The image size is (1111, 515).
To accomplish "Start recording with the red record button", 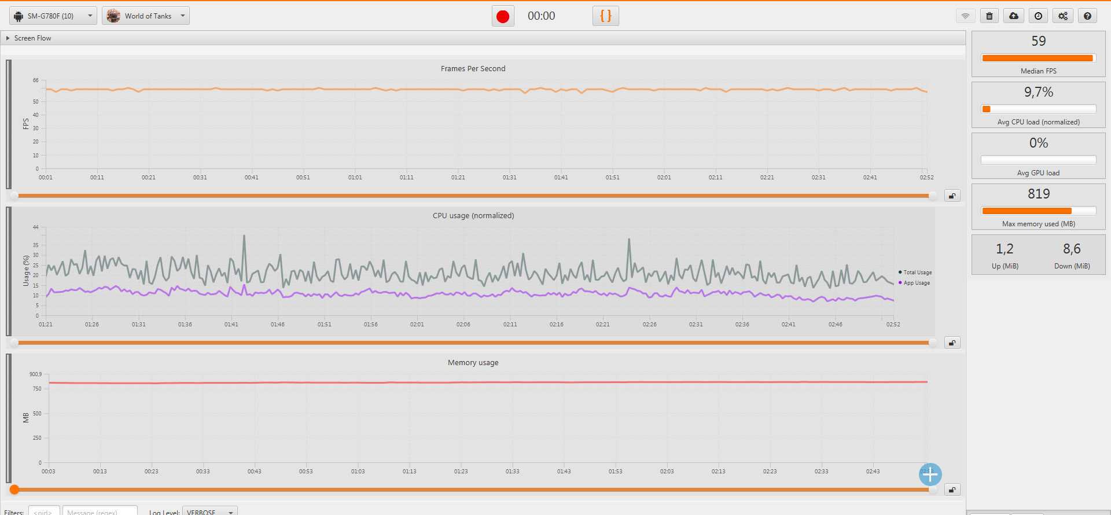I will click(x=503, y=16).
